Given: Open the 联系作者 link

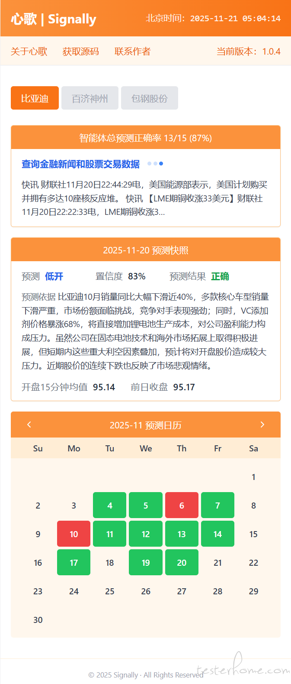Looking at the screenshot, I should click(132, 52).
